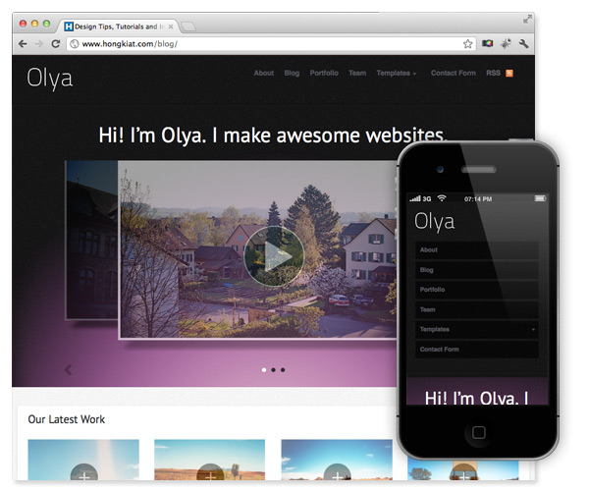The height and width of the screenshot is (491, 589).
Task: Click the site globe icon in address bar
Action: point(75,44)
